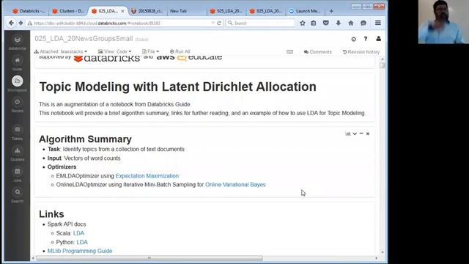The width and height of the screenshot is (469, 264).
Task: Open a new browser tab
Action: tap(331, 11)
